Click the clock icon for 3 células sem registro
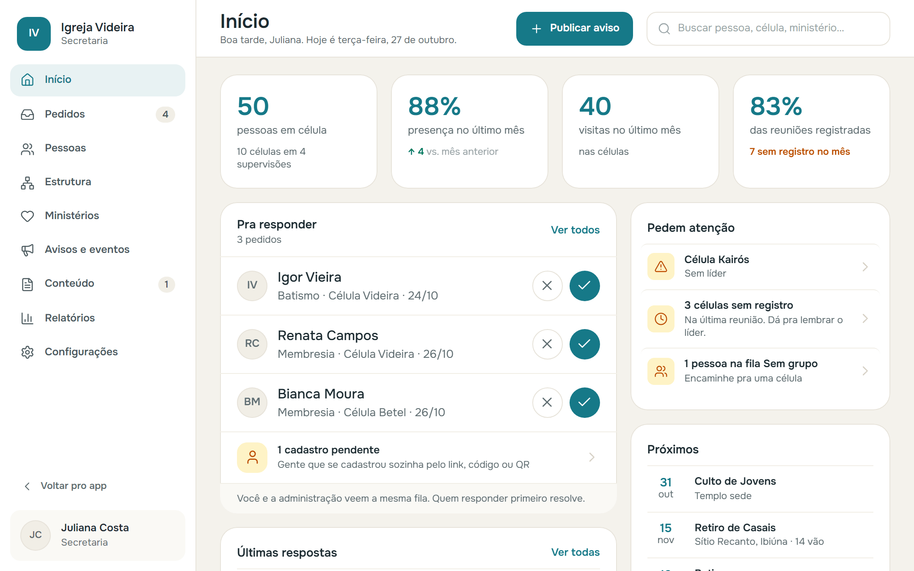 [x=661, y=318]
